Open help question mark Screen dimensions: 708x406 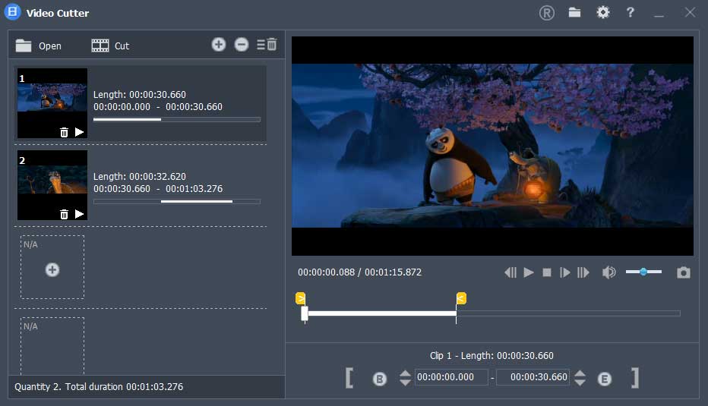pos(631,12)
